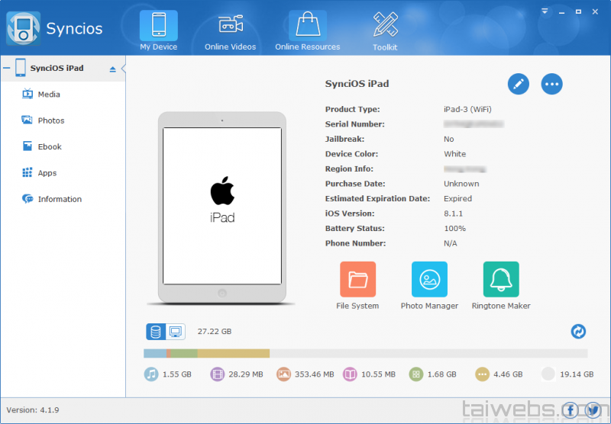
Task: Click the pencil edit device name icon
Action: coord(519,84)
